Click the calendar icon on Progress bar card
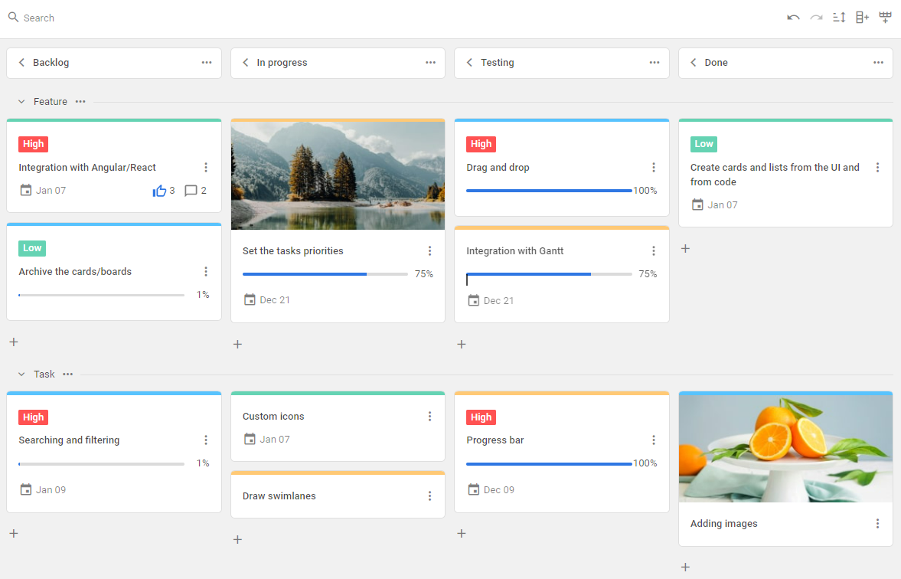This screenshot has height=579, width=901. (x=474, y=489)
